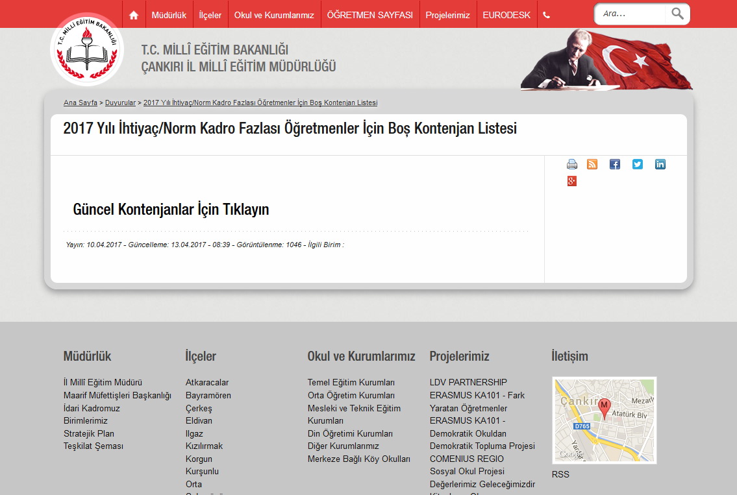Share the announcement on Twitter
The height and width of the screenshot is (495, 737).
tap(638, 164)
